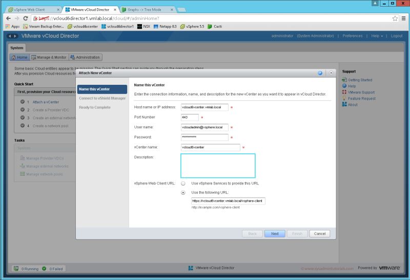Open Netapp 8.3 bookmark

tap(165, 27)
